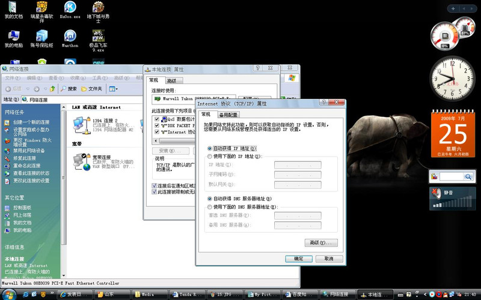Select 常规 tab in TCP/IP dialog
481x300 pixels.
[206, 114]
